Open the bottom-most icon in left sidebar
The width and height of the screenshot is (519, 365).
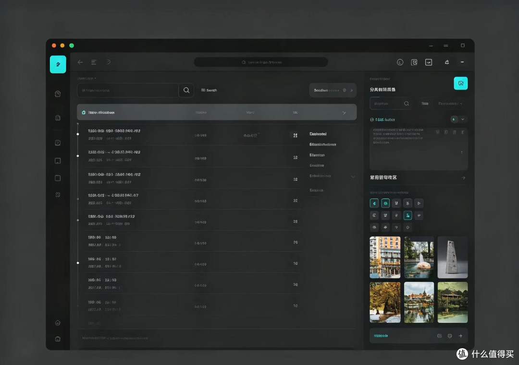pos(58,339)
